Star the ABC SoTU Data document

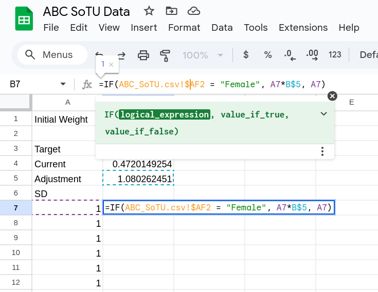(x=149, y=11)
